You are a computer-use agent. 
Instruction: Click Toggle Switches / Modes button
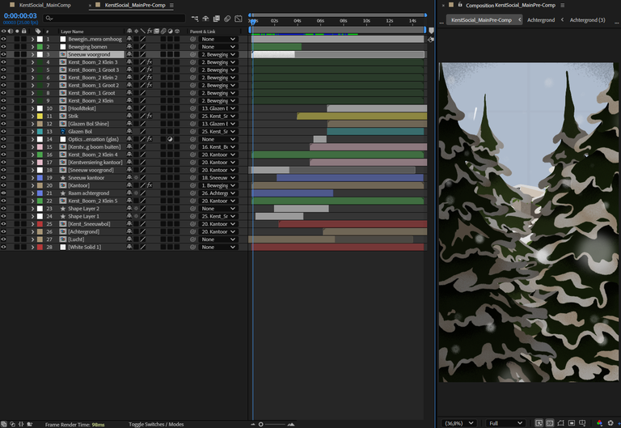pos(156,424)
